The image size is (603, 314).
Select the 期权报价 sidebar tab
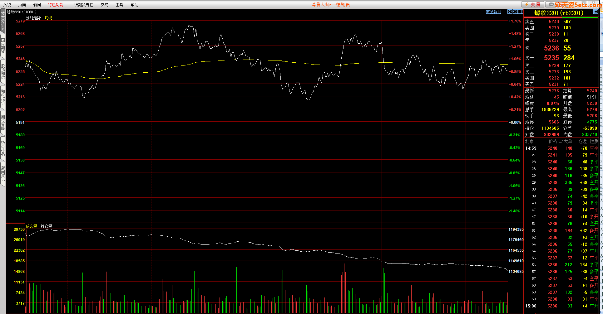point(3,97)
